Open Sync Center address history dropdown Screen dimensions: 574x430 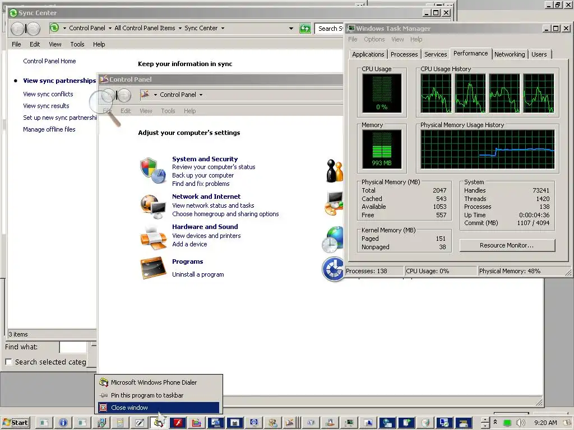[x=291, y=28]
